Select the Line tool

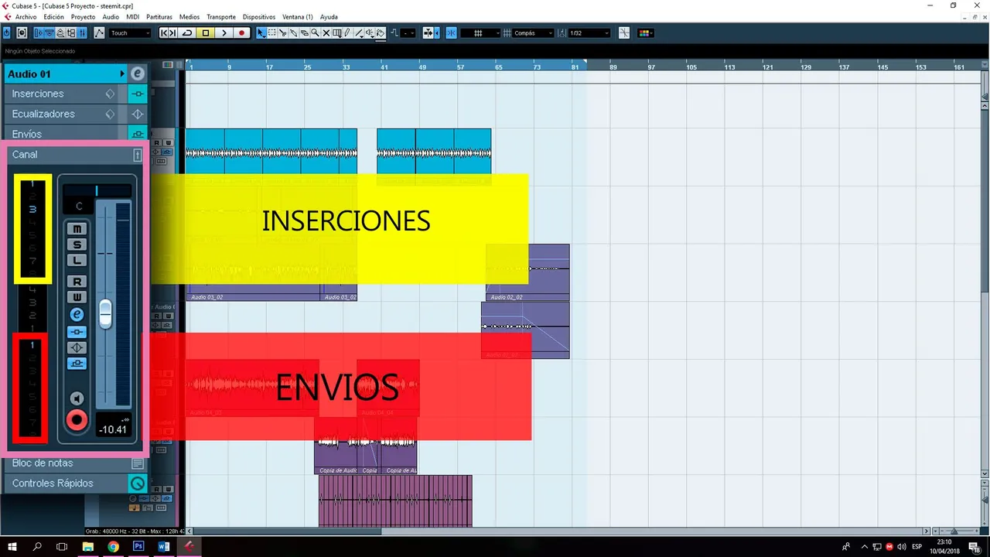(359, 32)
